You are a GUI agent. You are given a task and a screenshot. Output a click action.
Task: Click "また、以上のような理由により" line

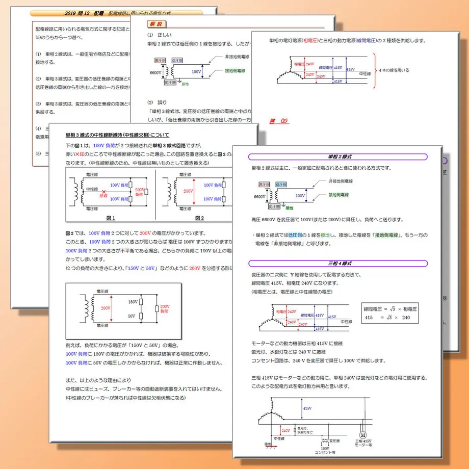coord(98,380)
